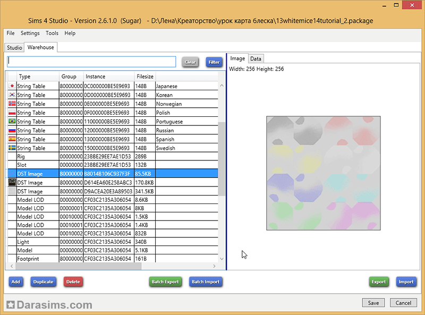425x315 pixels.
Task: Click the Clear button
Action: point(190,62)
